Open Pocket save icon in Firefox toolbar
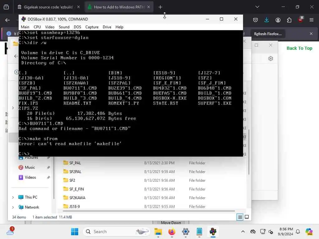319x239 pixels. (x=255, y=20)
